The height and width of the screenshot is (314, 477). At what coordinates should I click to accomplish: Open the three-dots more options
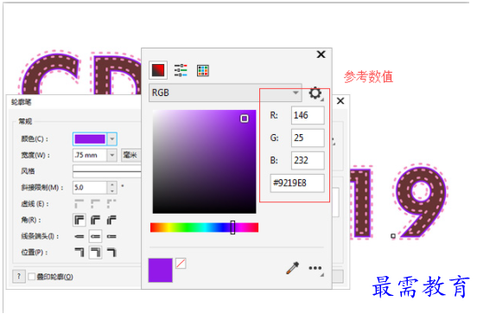click(x=315, y=268)
